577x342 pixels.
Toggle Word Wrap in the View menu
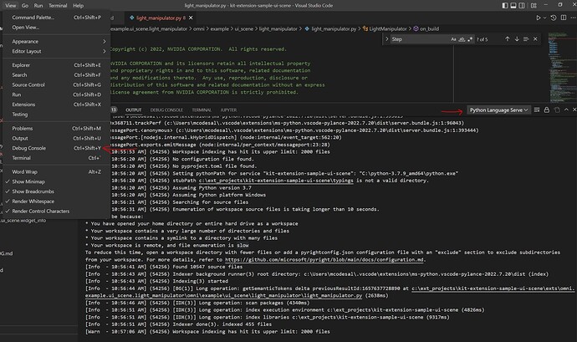(56, 172)
